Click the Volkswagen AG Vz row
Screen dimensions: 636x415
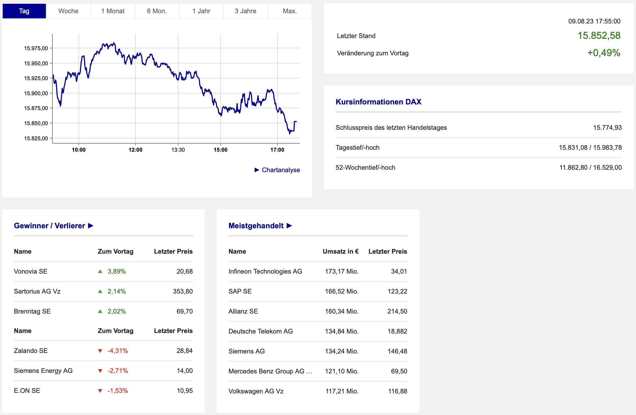[256, 391]
